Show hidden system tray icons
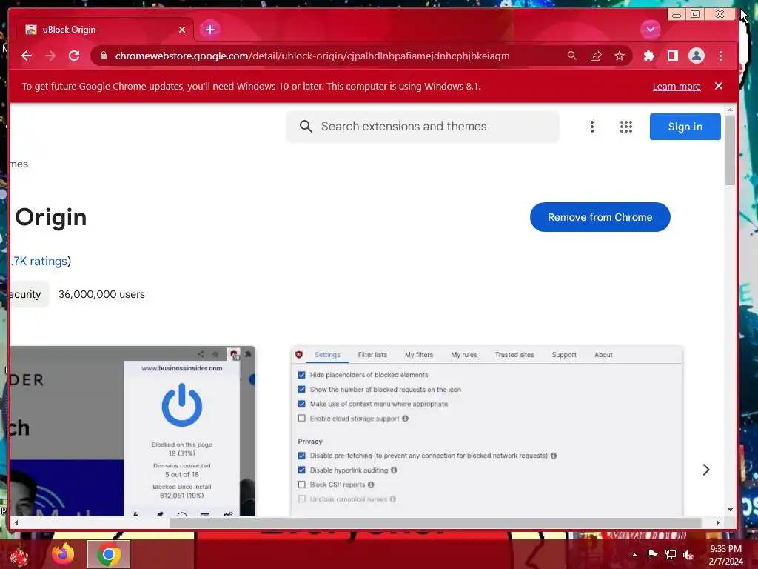758x569 pixels. pos(634,555)
